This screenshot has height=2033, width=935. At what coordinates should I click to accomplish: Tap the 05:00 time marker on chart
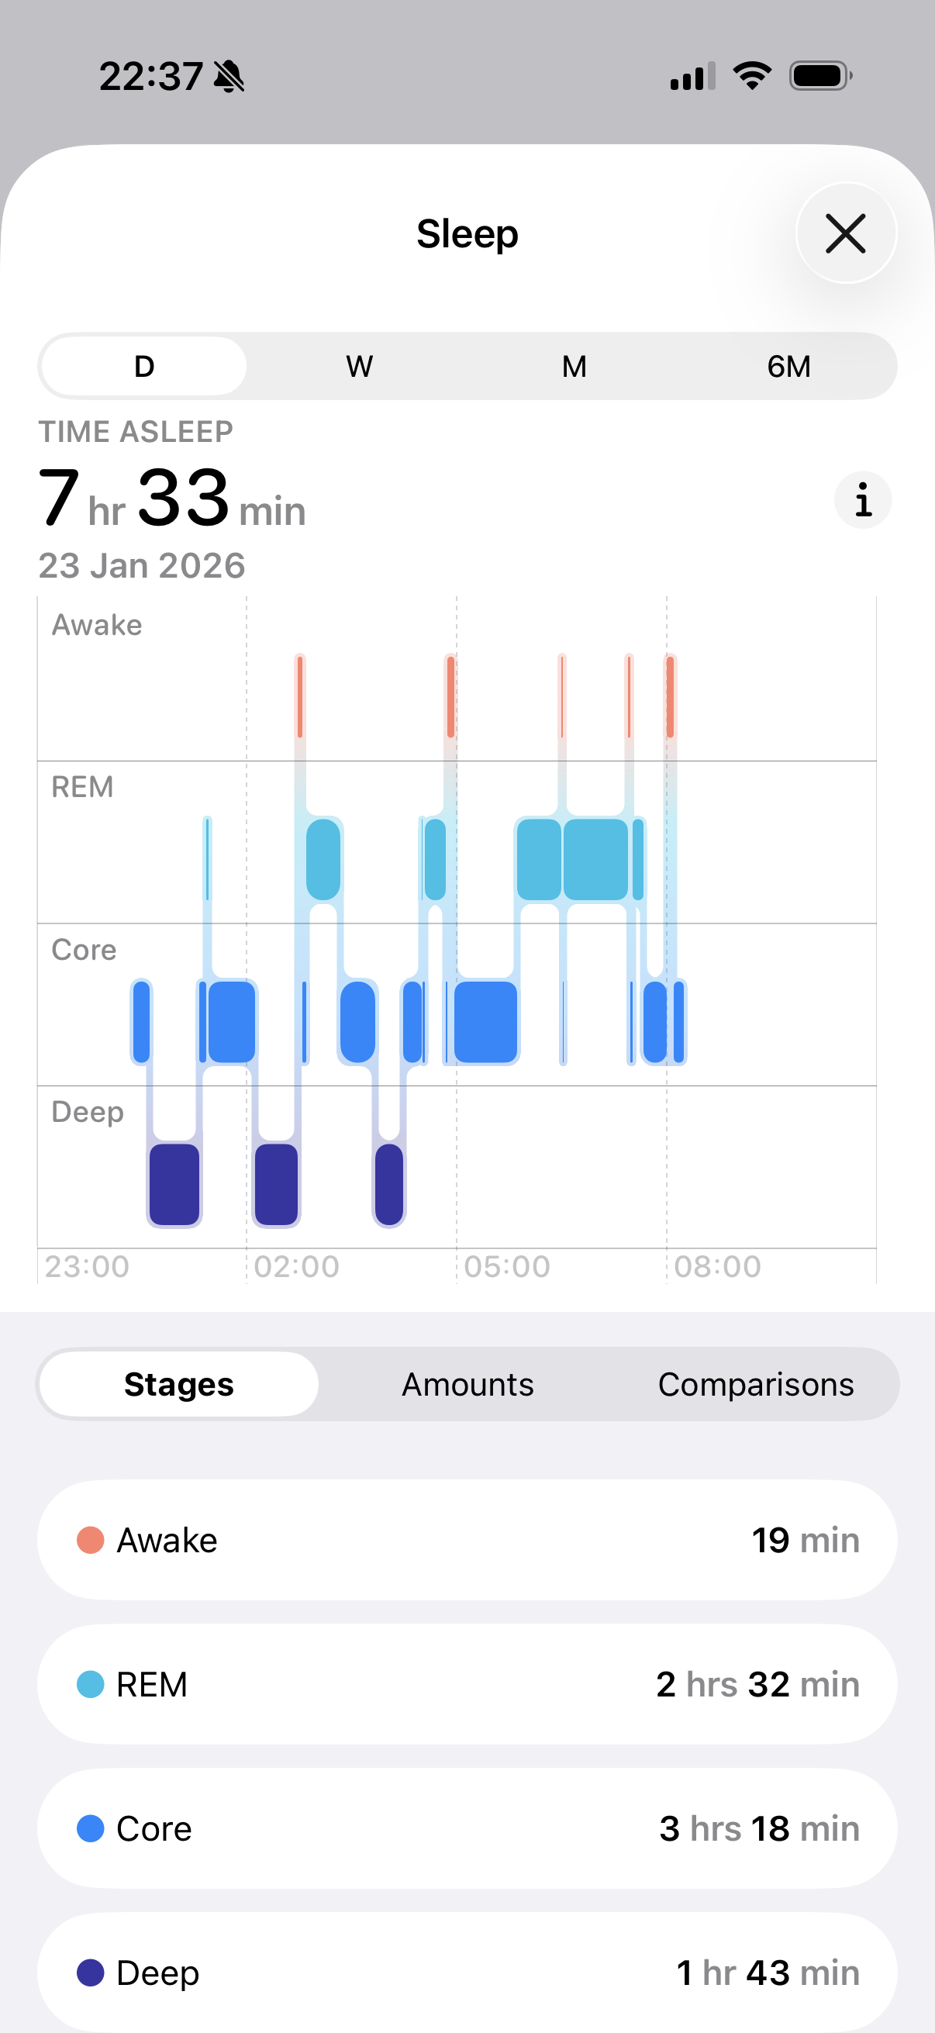click(x=506, y=1267)
